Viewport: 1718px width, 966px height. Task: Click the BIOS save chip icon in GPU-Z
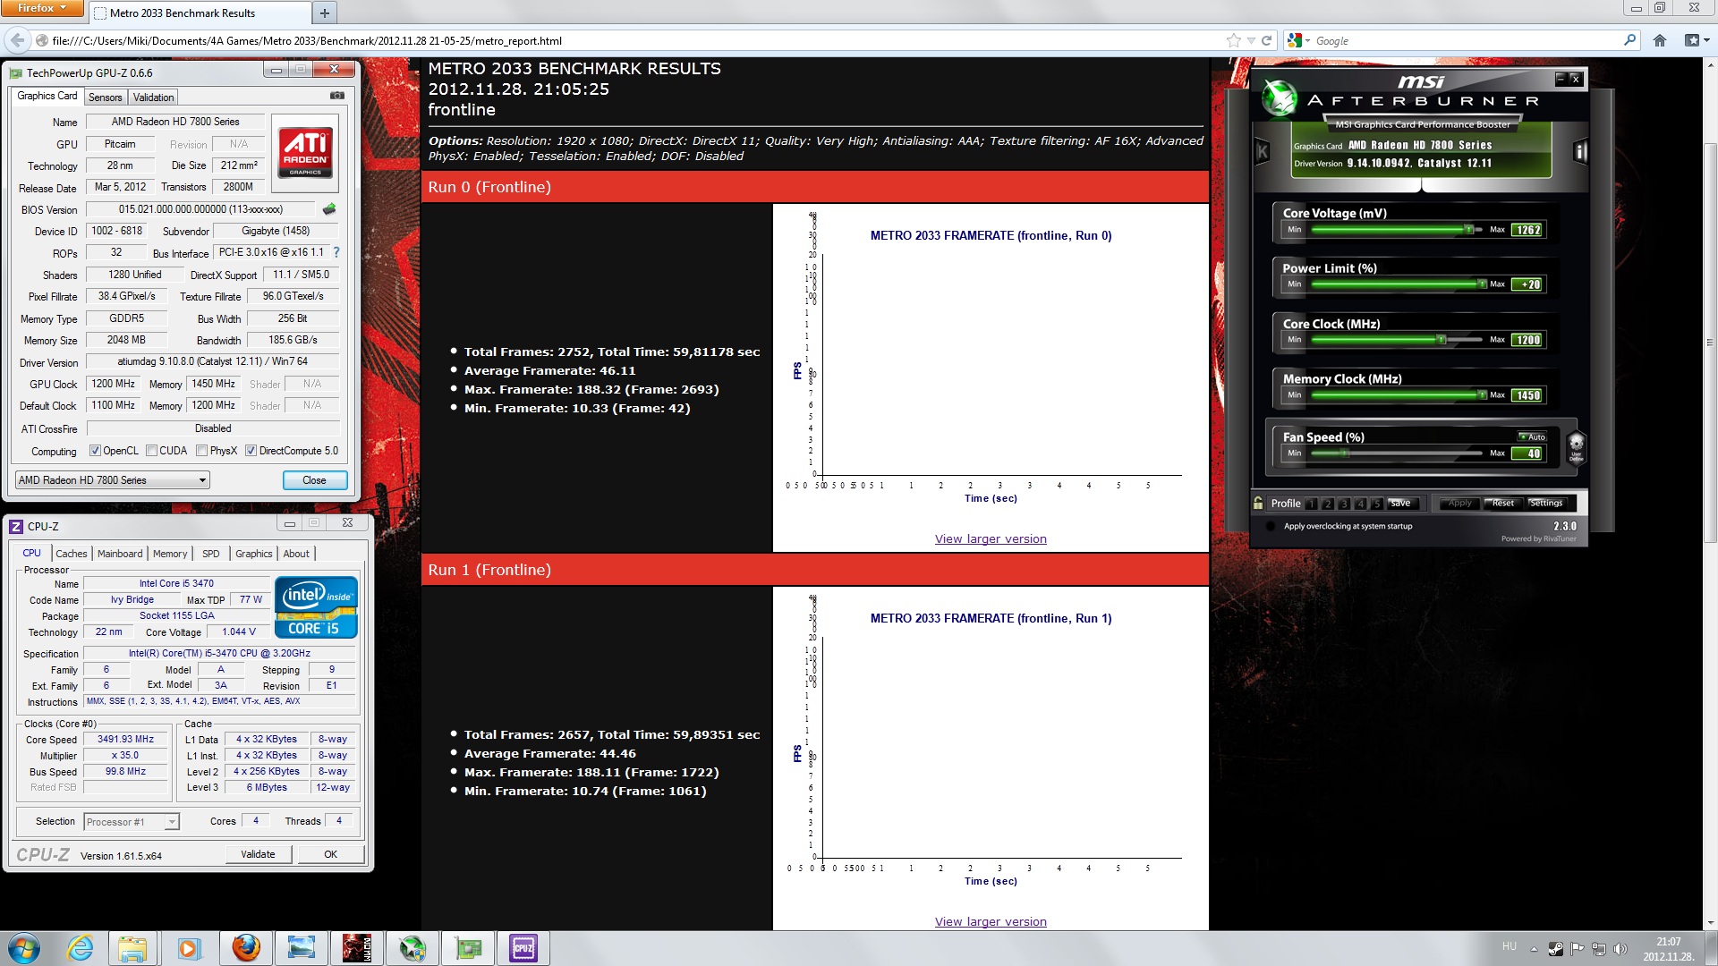coord(329,209)
